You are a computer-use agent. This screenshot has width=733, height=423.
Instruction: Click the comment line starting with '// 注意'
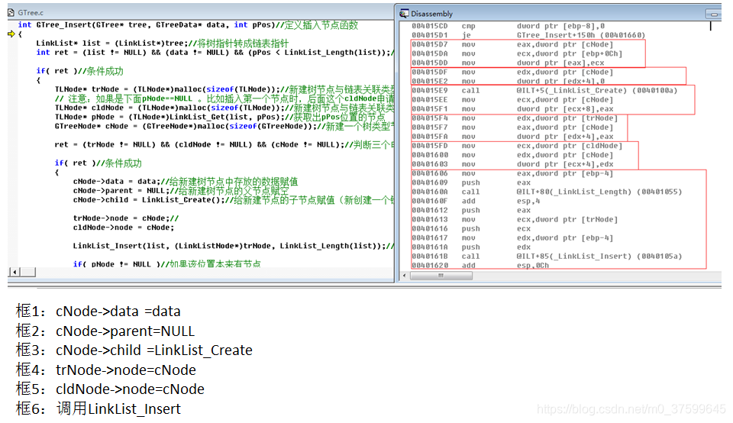[x=224, y=98]
